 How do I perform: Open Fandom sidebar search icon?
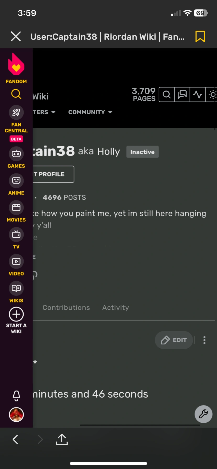point(16,94)
